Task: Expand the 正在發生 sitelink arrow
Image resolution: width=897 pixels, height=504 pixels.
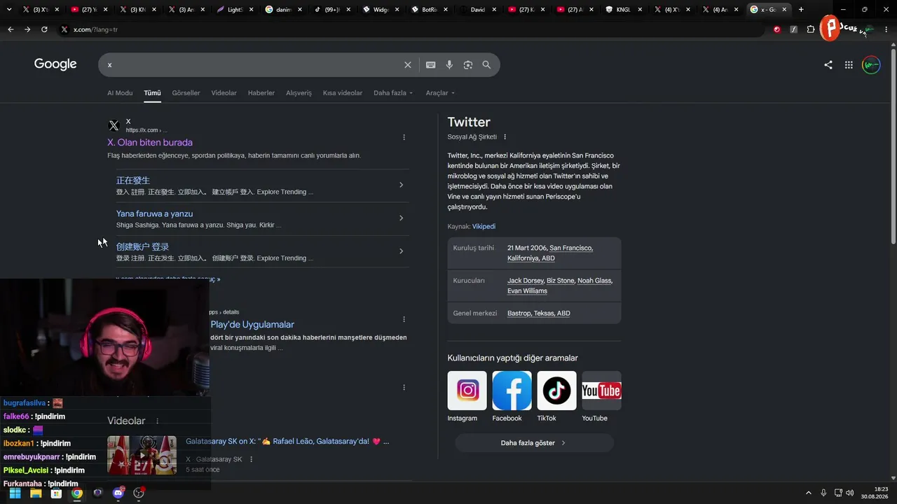Action: click(401, 185)
